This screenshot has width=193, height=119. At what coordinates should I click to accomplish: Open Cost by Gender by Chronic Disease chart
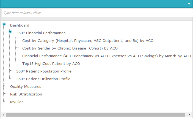70,48
